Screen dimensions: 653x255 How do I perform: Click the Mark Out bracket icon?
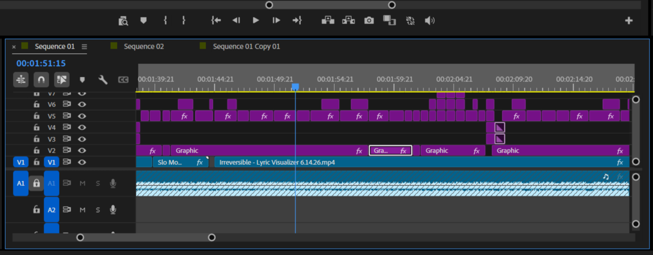183,20
